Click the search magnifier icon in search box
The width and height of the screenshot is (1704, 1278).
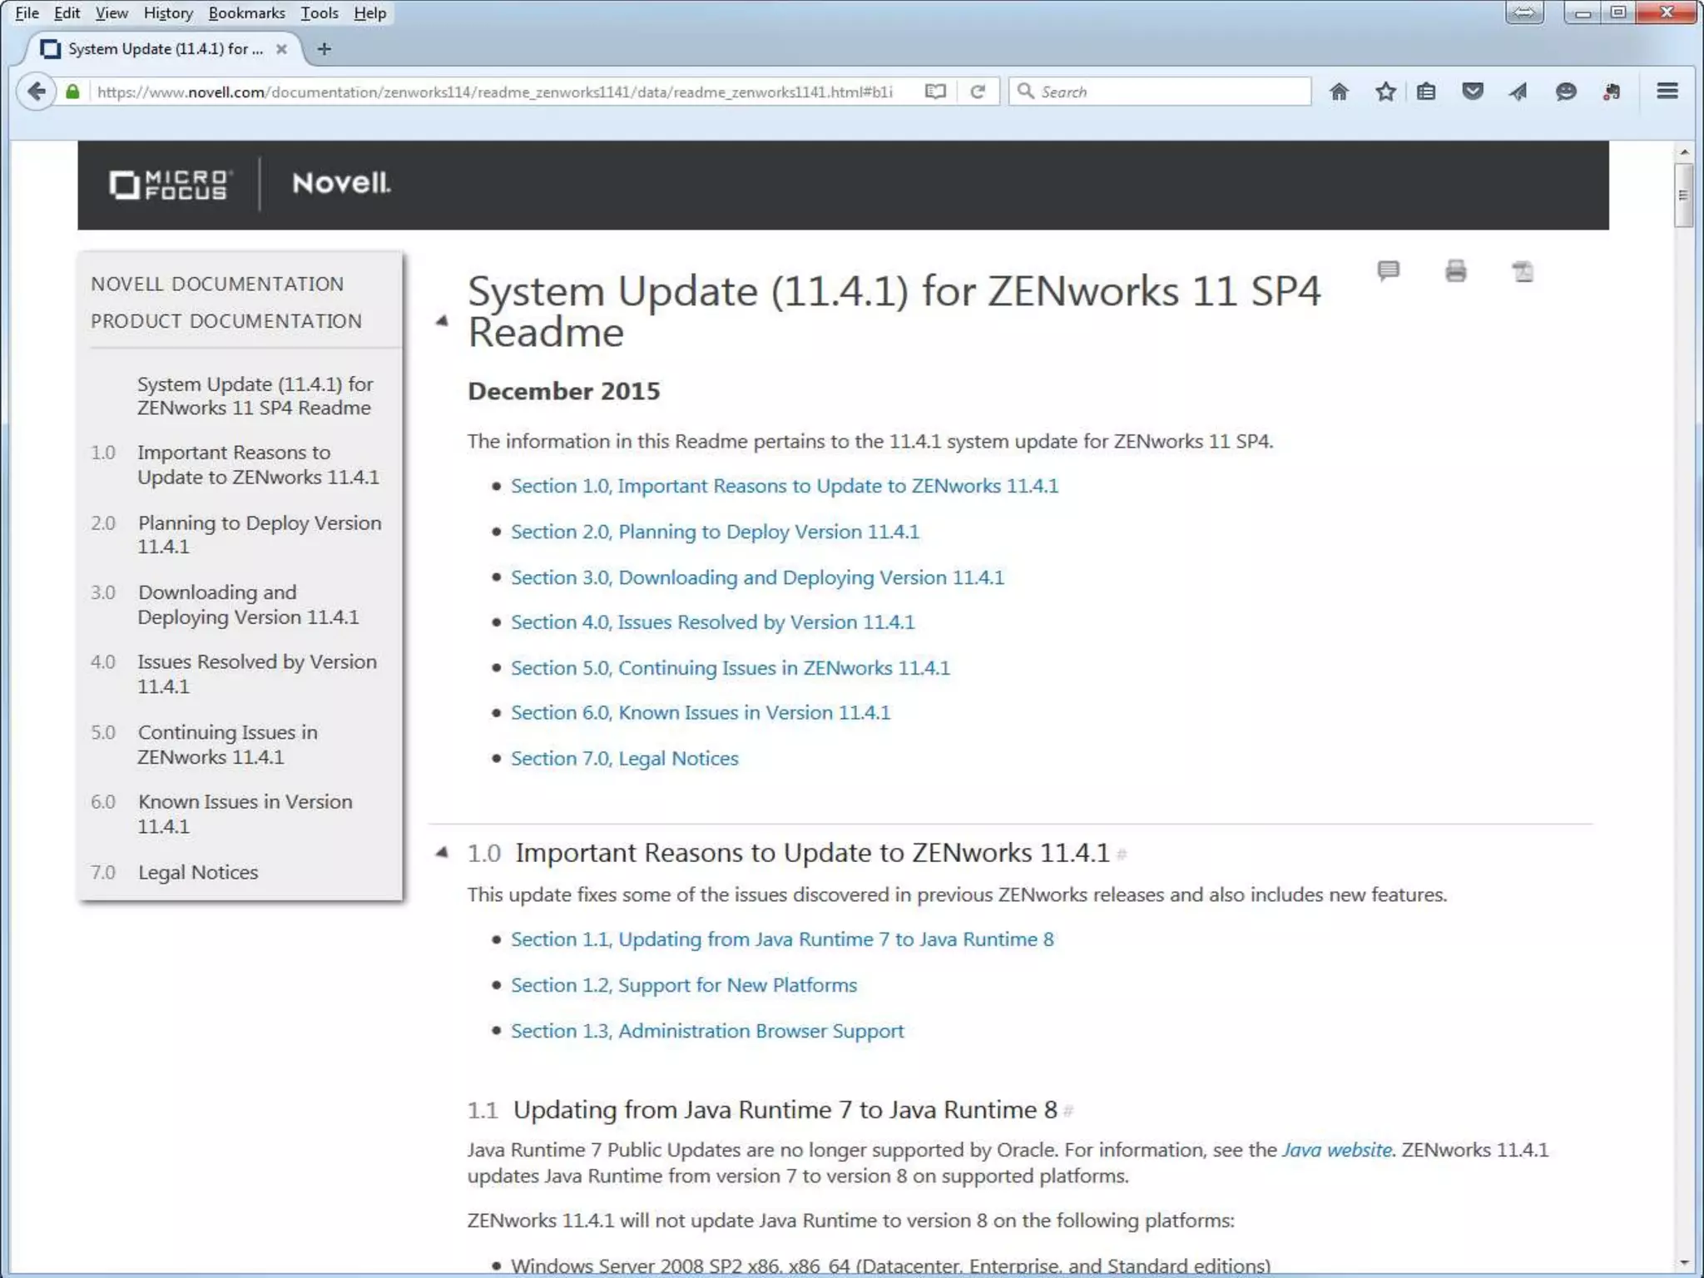pyautogui.click(x=1026, y=92)
